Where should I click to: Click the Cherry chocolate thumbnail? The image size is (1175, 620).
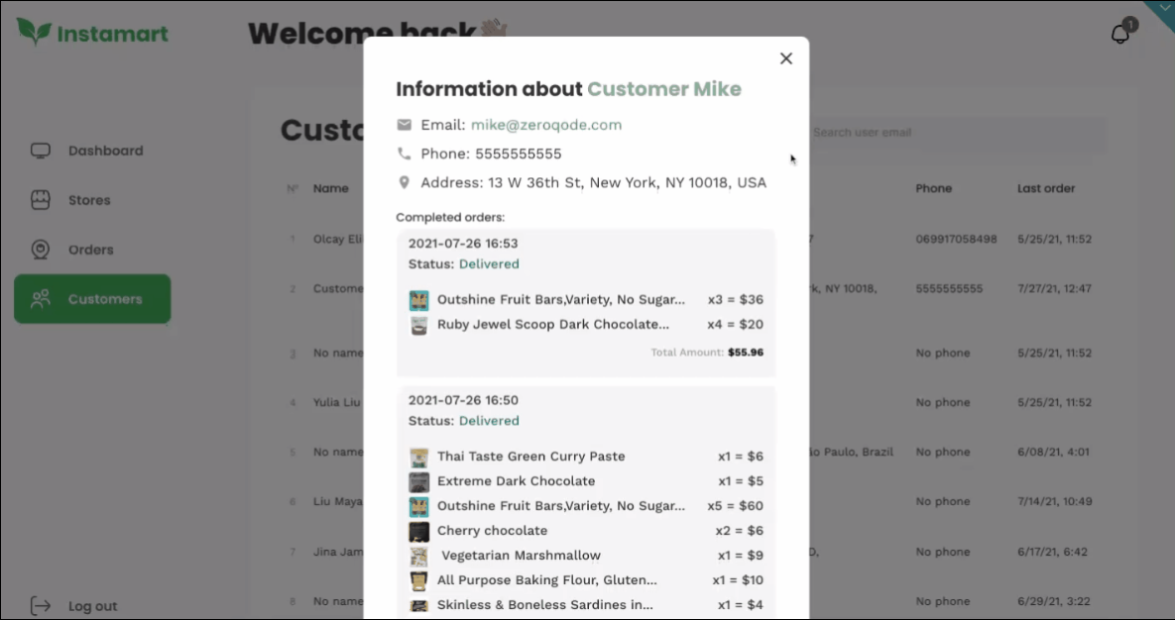[x=418, y=531]
